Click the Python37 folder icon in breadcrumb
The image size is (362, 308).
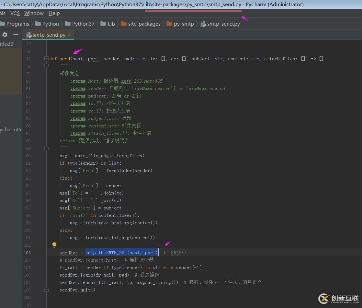pos(68,24)
